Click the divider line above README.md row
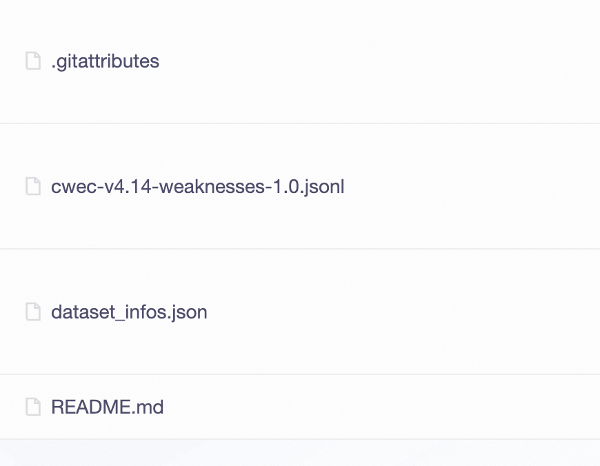600x466 pixels. (x=300, y=374)
